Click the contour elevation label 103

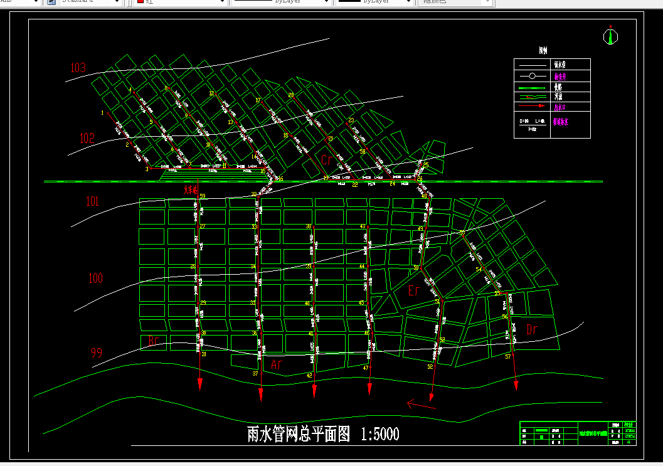78,68
